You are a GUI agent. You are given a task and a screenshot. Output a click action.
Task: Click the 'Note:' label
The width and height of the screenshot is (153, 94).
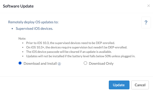click(22, 39)
